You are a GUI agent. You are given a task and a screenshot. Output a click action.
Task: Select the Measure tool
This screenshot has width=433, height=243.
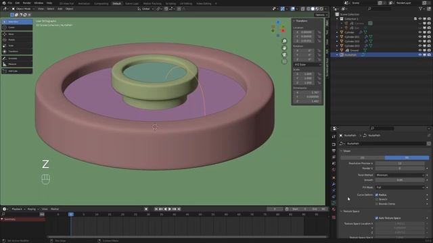17,64
